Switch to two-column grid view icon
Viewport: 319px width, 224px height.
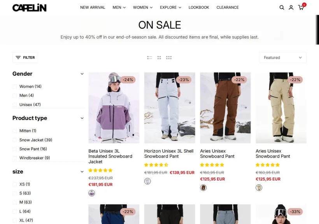159,58
